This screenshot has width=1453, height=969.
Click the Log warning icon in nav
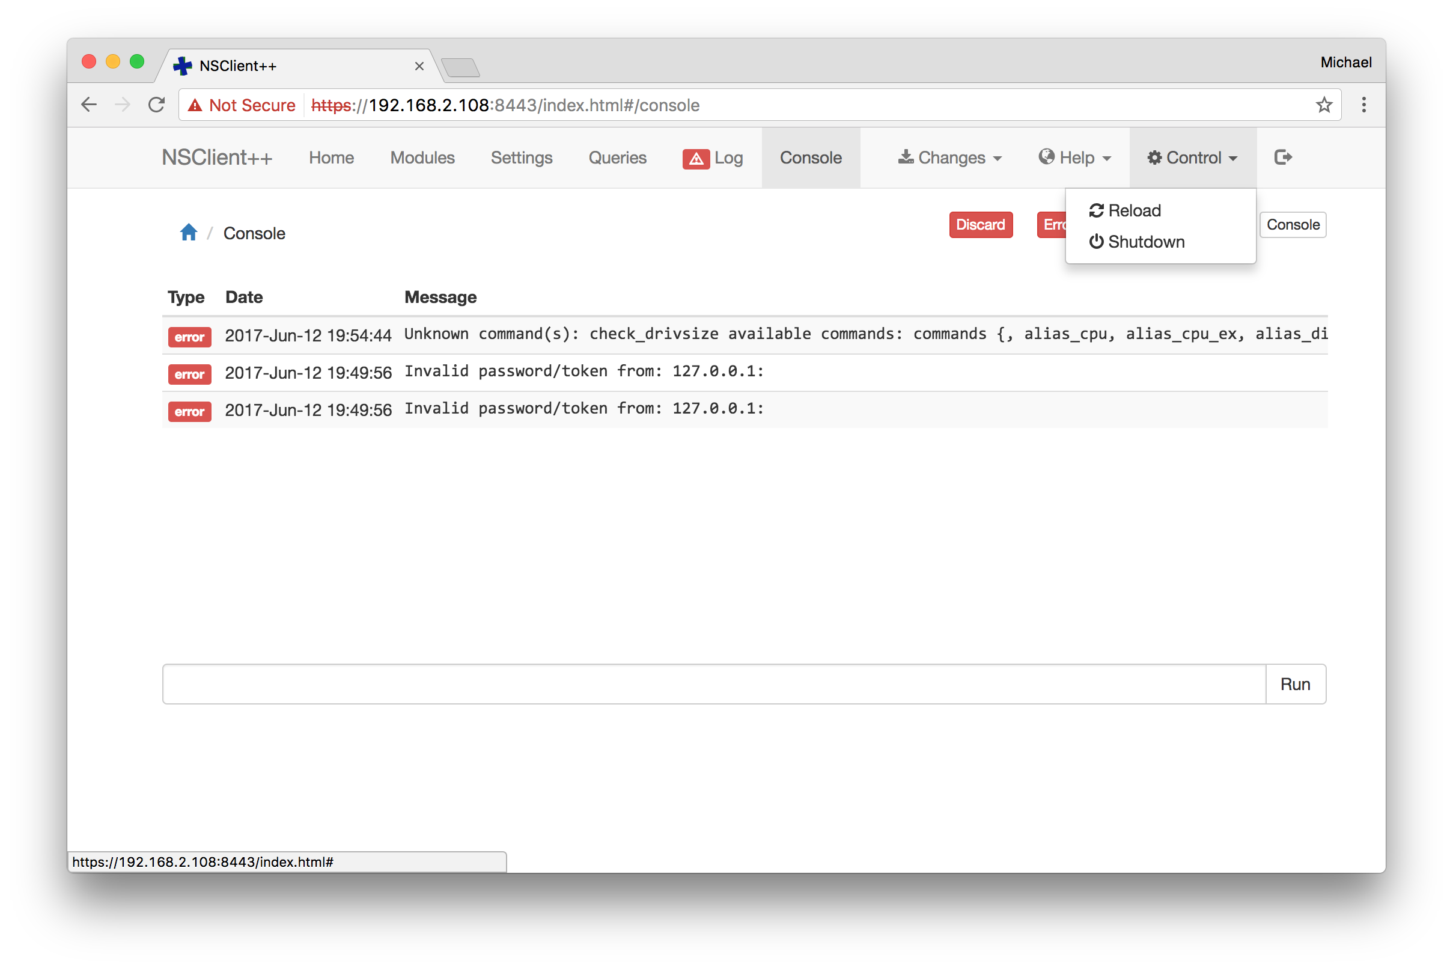(693, 157)
